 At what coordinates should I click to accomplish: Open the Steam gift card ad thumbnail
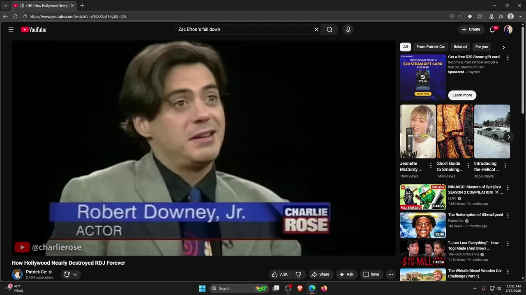[x=423, y=77]
